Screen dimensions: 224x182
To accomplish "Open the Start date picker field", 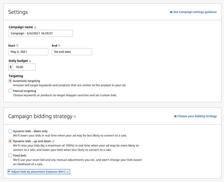I will [x=28, y=52].
